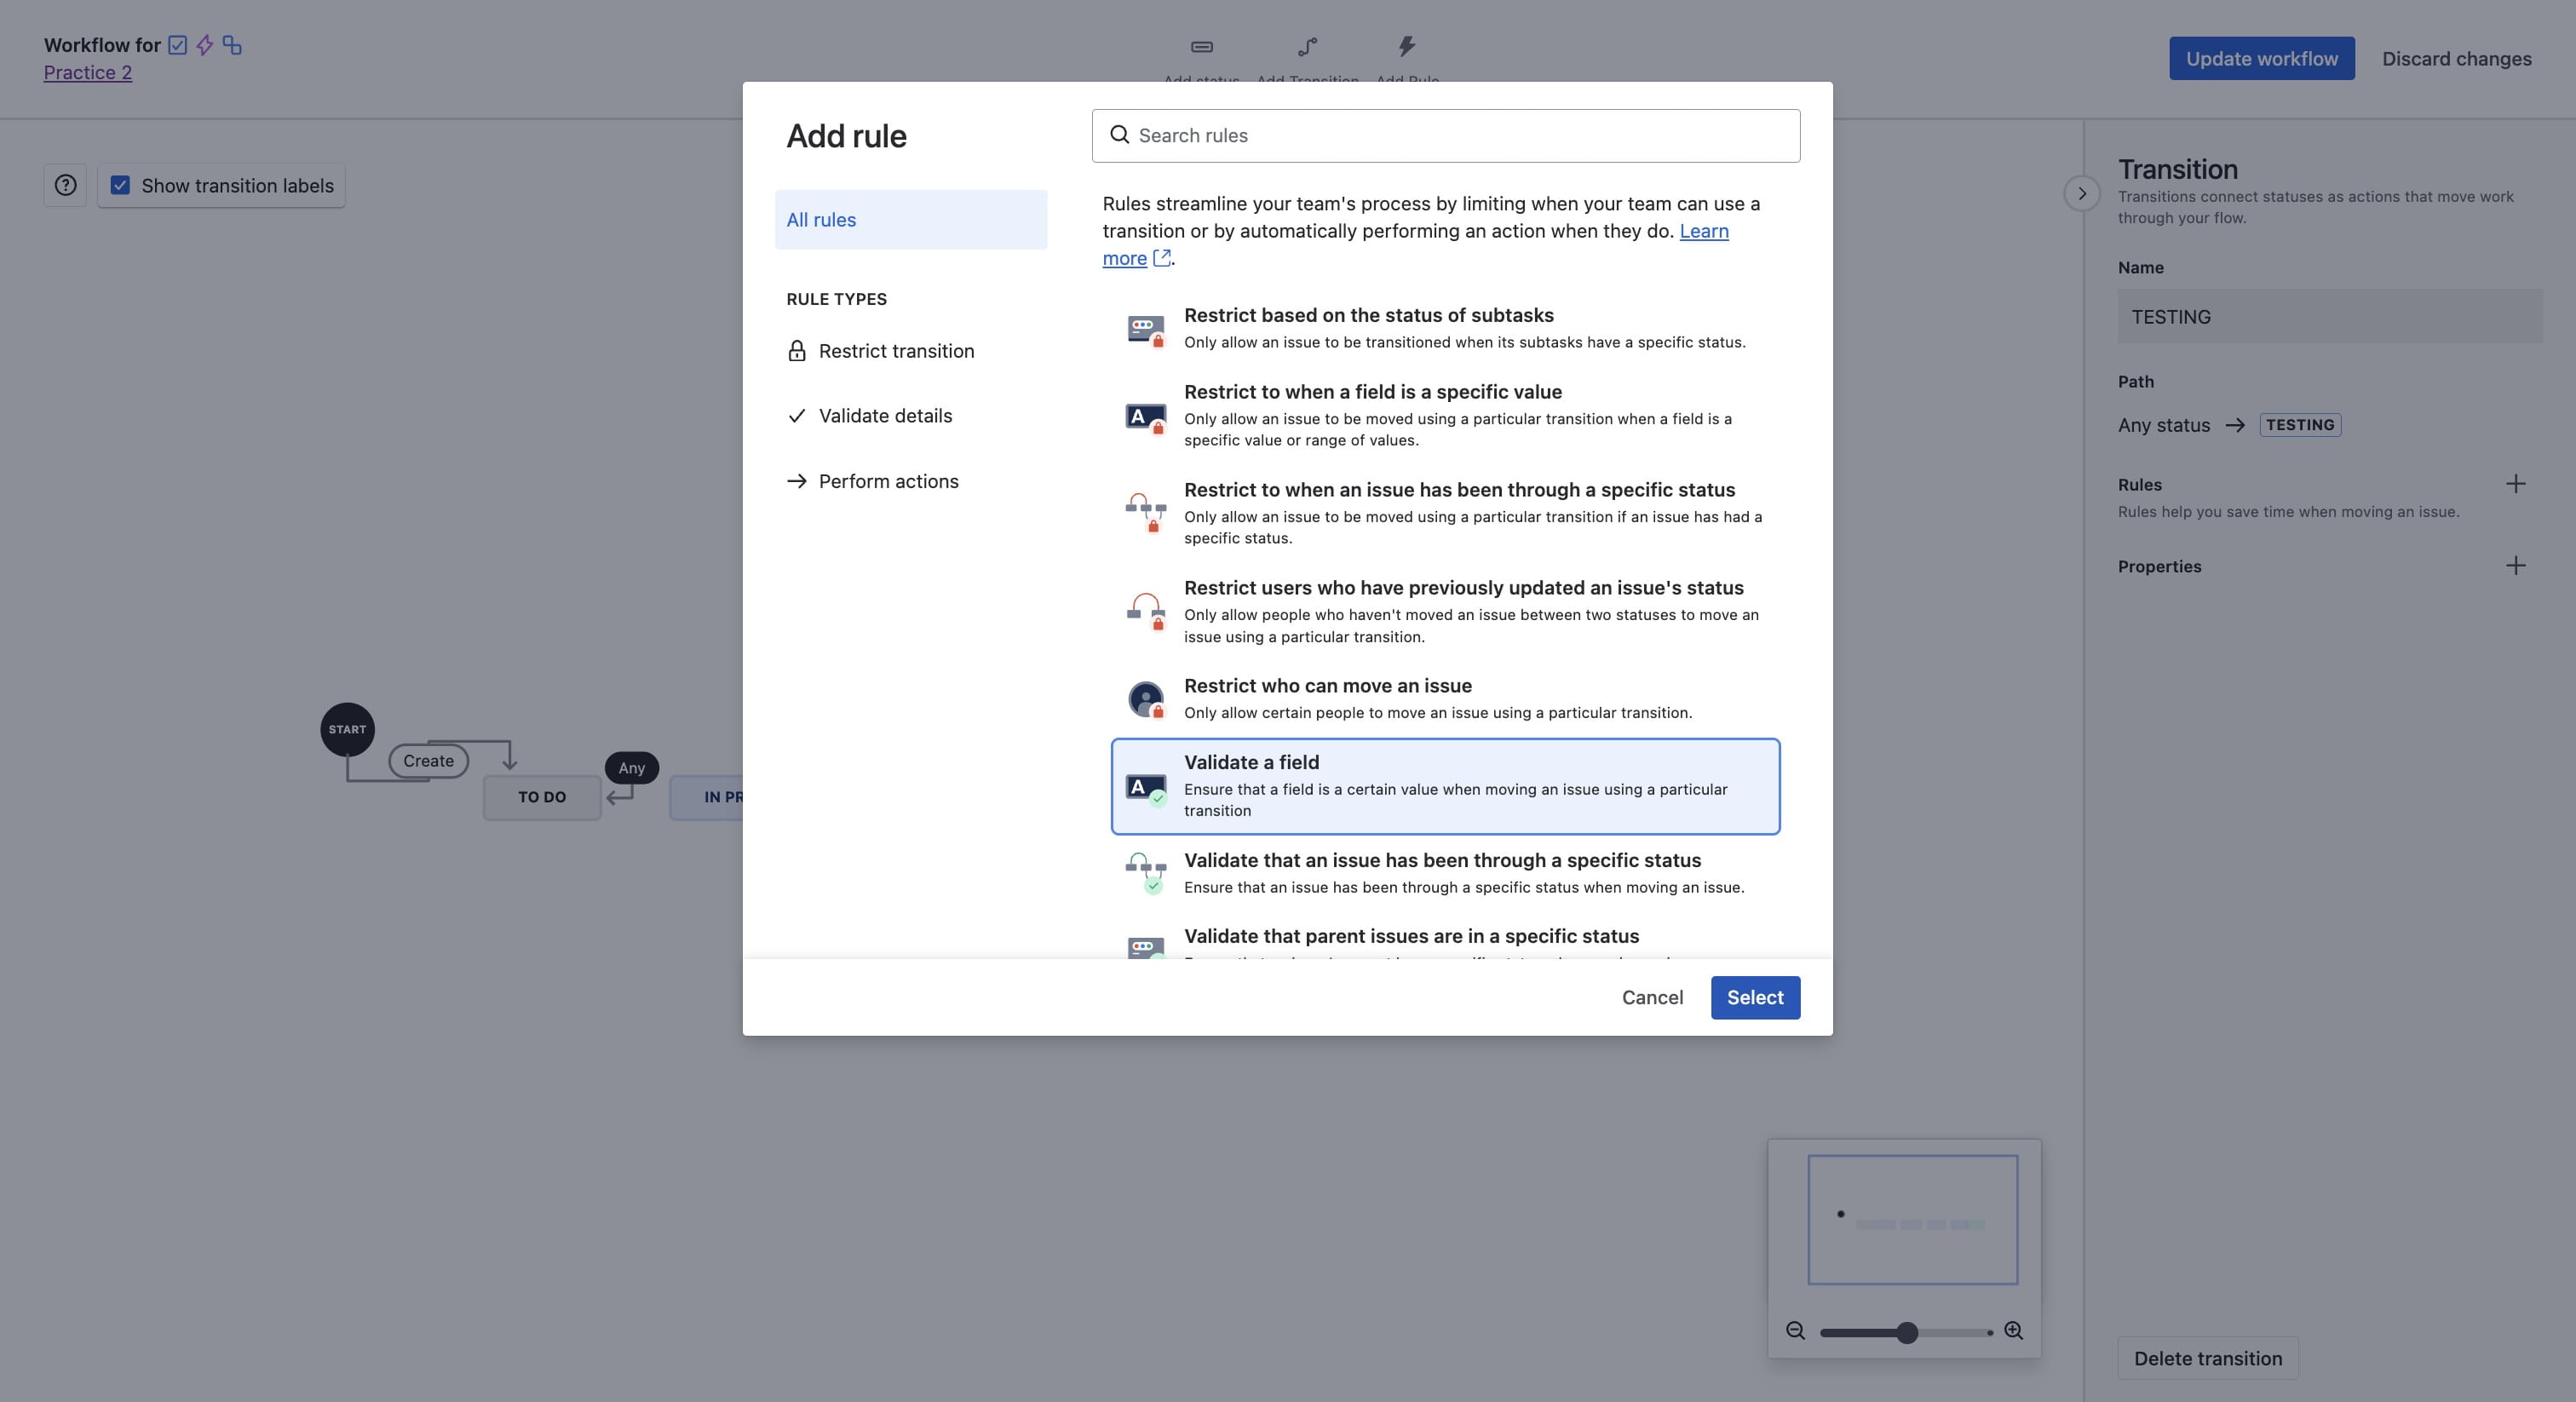The image size is (2576, 1402).
Task: Filter by Validate details rule type
Action: [x=911, y=416]
